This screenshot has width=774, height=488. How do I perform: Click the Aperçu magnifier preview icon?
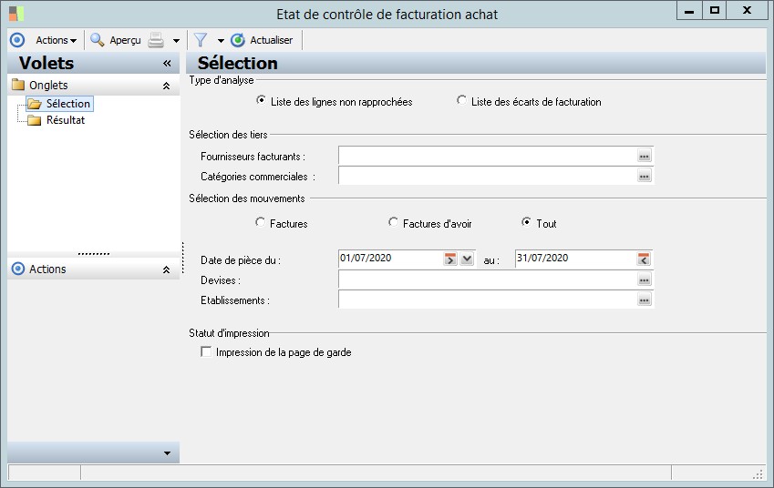(97, 40)
